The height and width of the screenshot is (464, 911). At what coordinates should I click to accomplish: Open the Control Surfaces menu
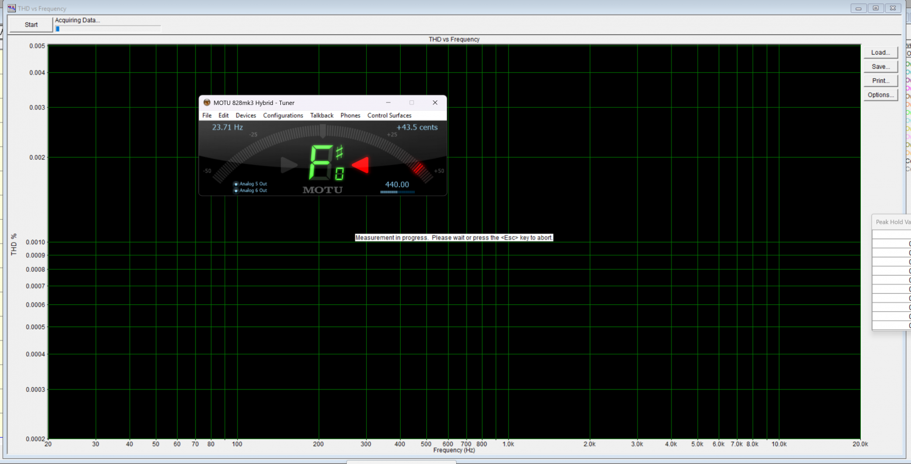[x=390, y=115]
